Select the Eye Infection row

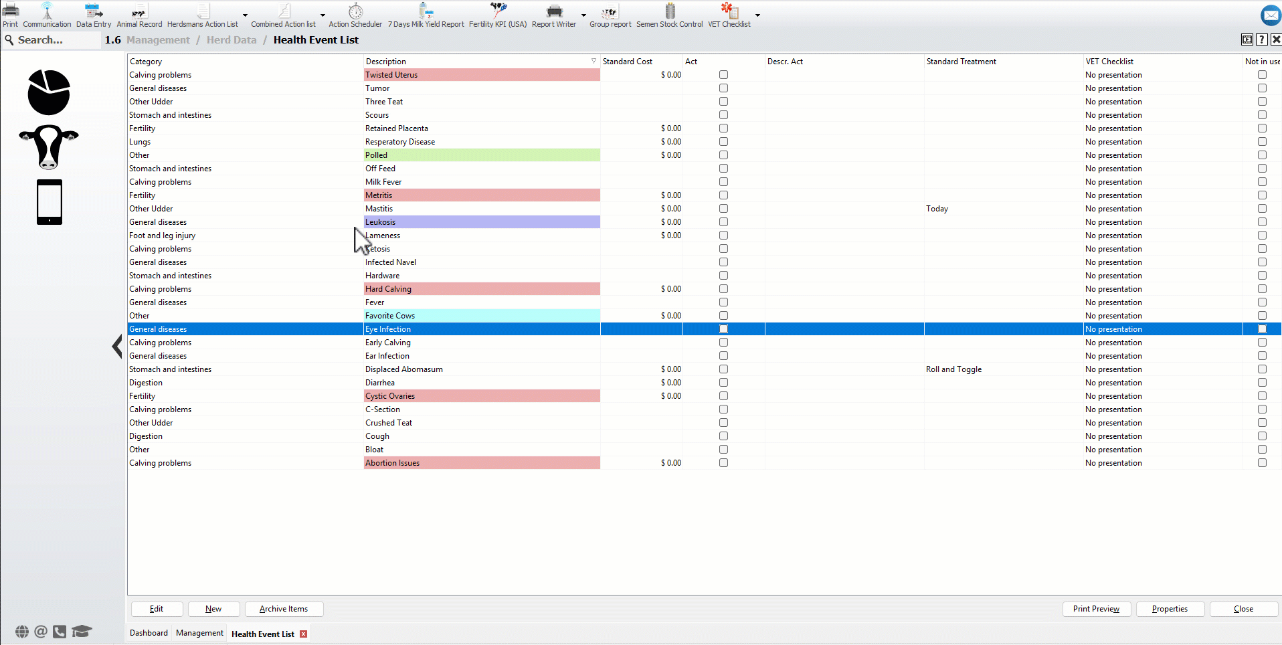pos(704,329)
